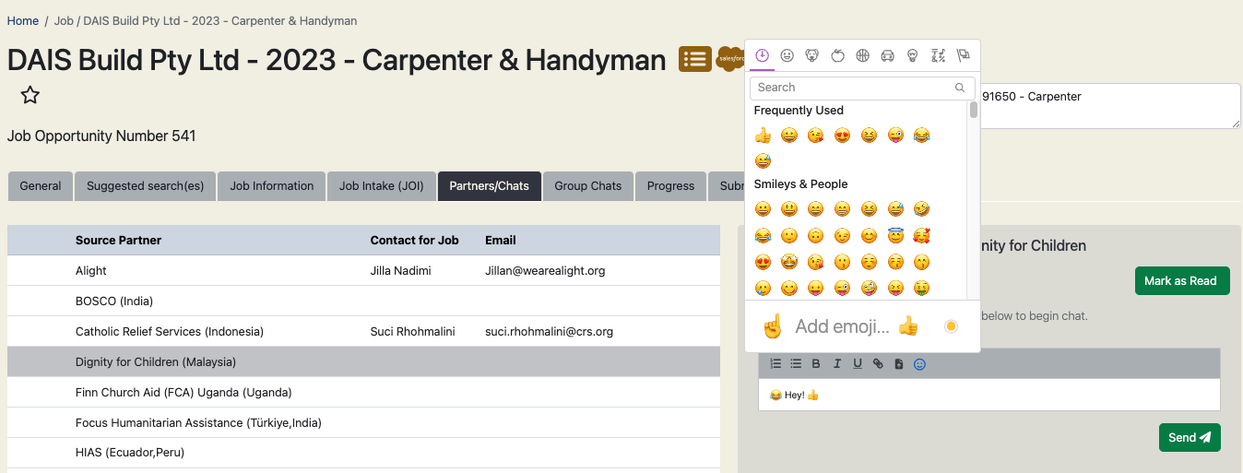Click the Email column header
The width and height of the screenshot is (1243, 473).
[x=501, y=241]
